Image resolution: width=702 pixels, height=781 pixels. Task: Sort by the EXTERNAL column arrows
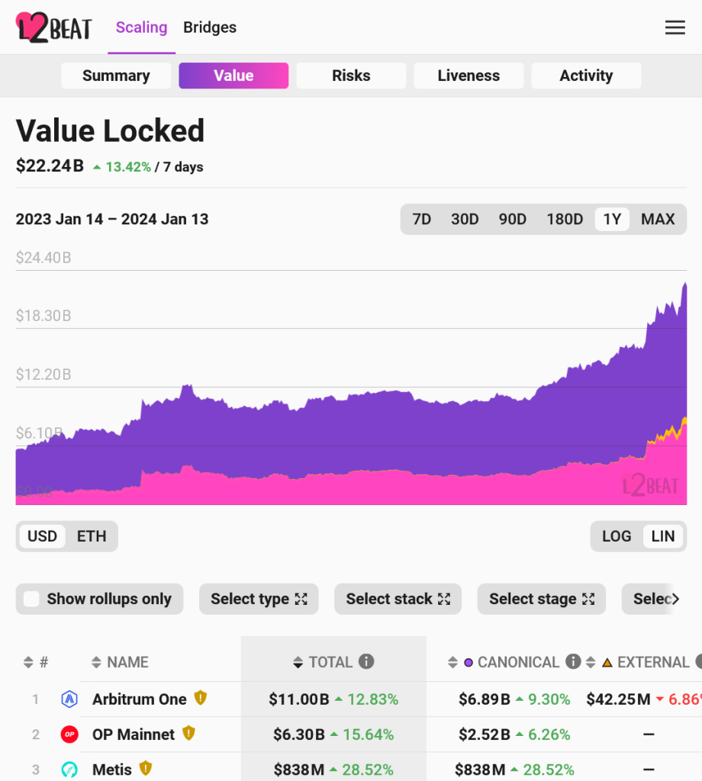tap(591, 662)
